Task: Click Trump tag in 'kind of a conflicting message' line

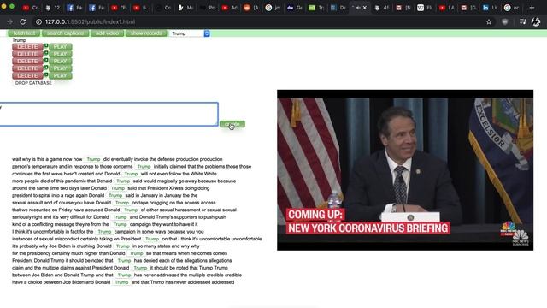Action: pyautogui.click(x=120, y=224)
